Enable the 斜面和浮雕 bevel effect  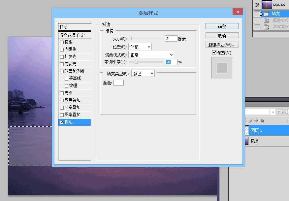pos(62,71)
